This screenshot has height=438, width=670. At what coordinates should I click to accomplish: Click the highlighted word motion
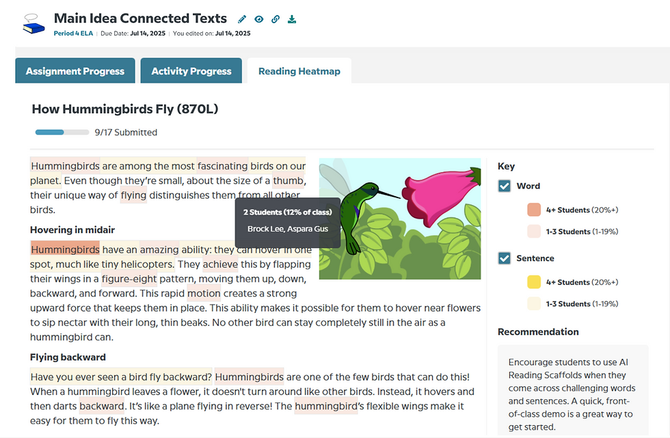(204, 293)
